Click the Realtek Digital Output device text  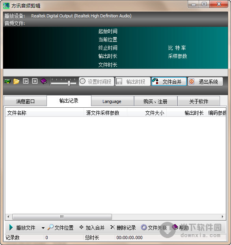click(x=81, y=16)
